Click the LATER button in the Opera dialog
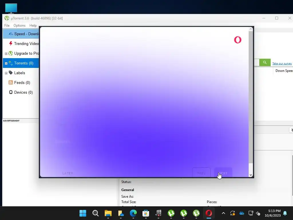Screen dimensions: 293x220 tap(68, 173)
